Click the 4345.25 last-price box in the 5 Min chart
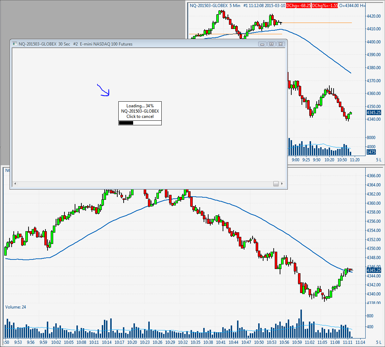Image resolution: width=385 pixels, height=347 pixels. click(374, 113)
